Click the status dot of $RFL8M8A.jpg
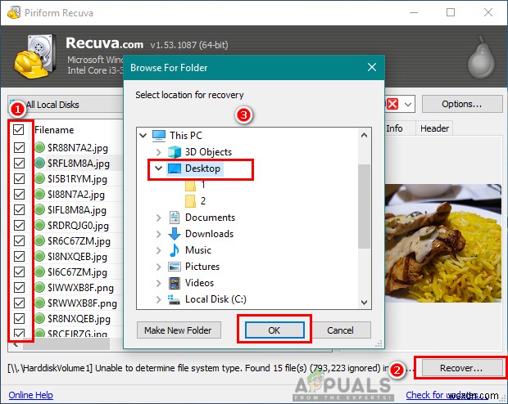The width and height of the screenshot is (508, 404). (39, 163)
